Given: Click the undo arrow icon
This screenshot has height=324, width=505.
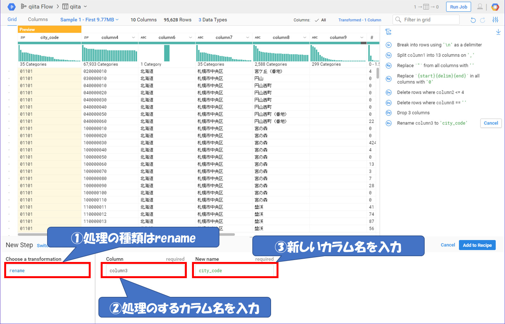Looking at the screenshot, I should point(473,20).
